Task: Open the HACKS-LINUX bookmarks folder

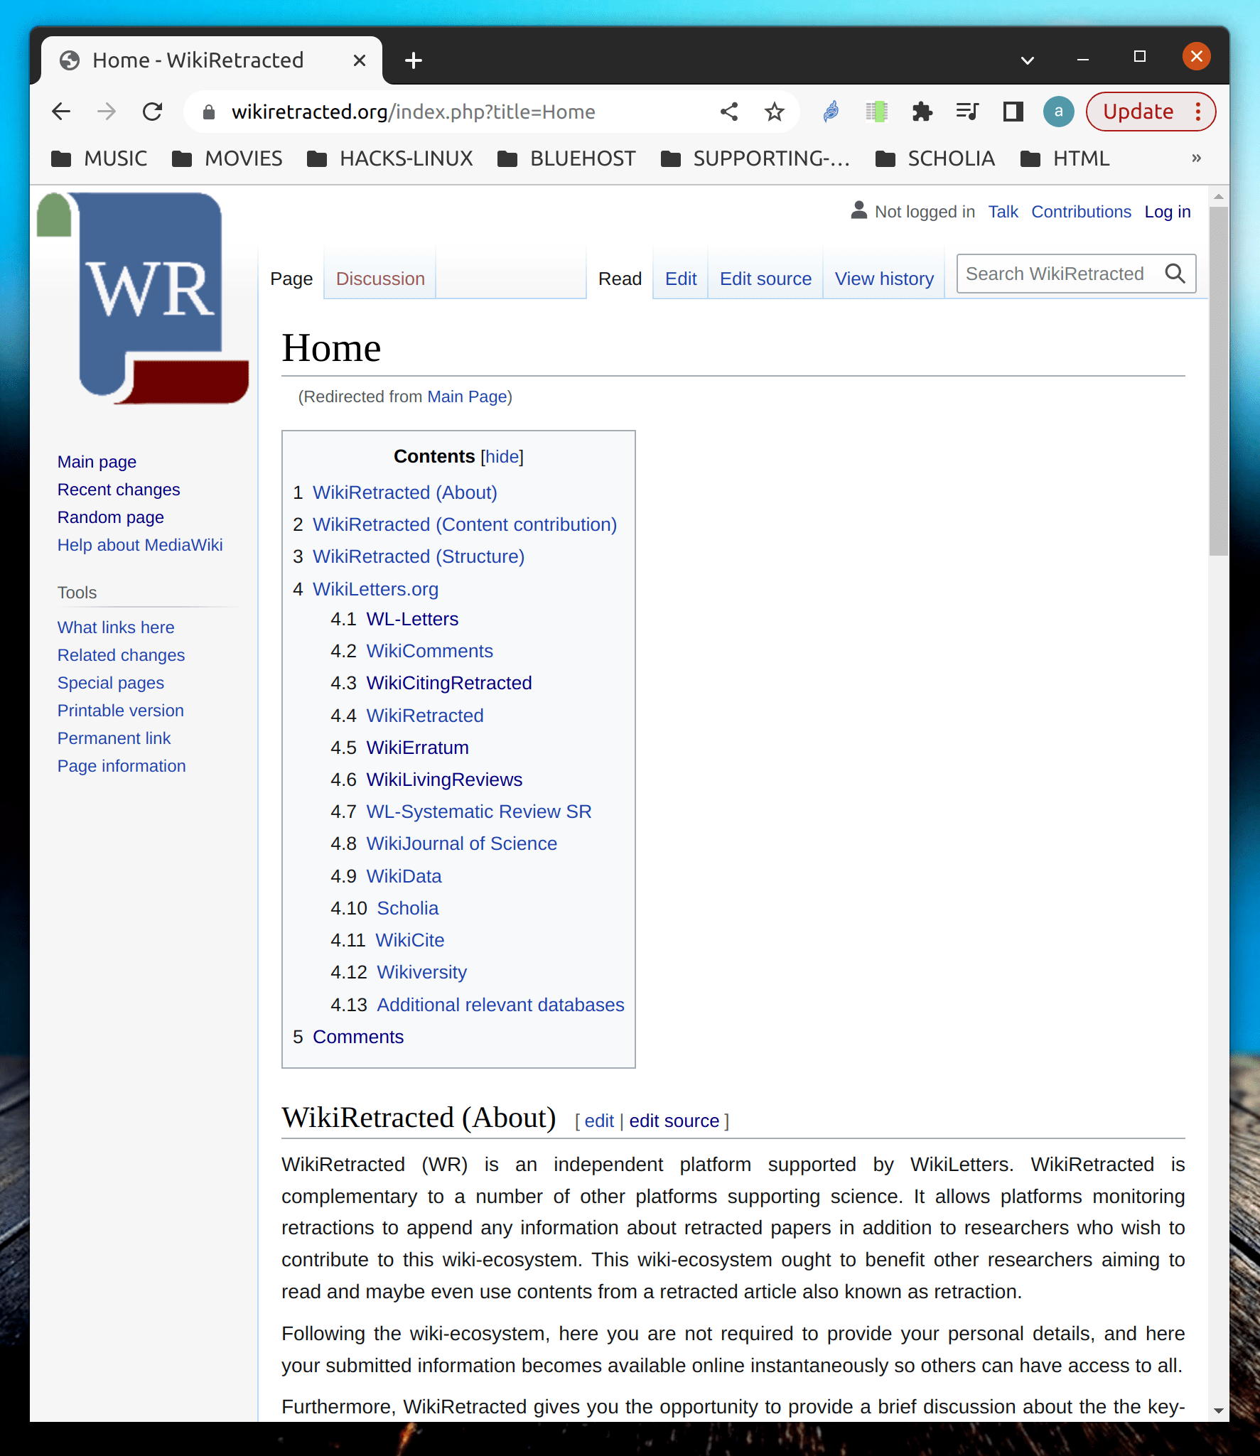Action: pyautogui.click(x=390, y=158)
